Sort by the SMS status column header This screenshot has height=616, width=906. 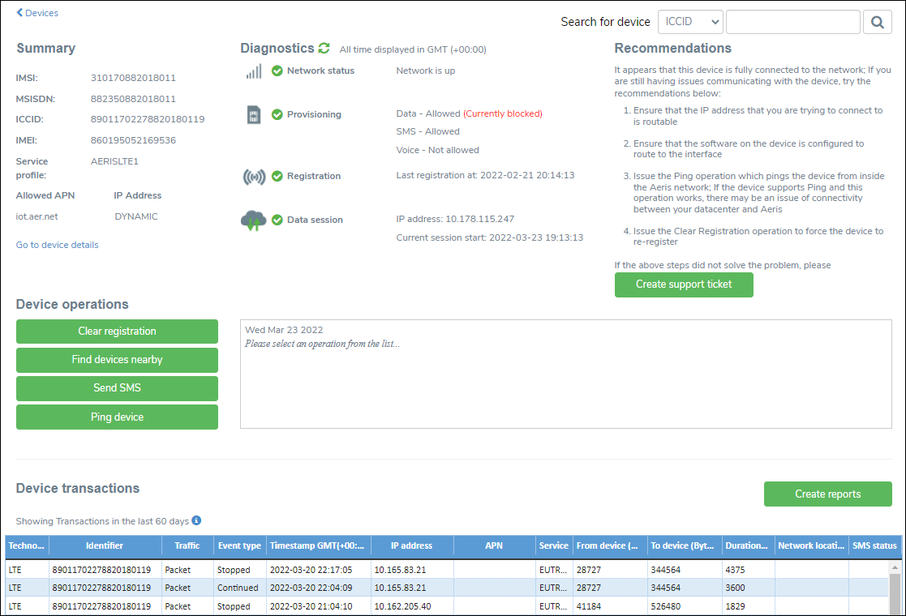pyautogui.click(x=875, y=545)
